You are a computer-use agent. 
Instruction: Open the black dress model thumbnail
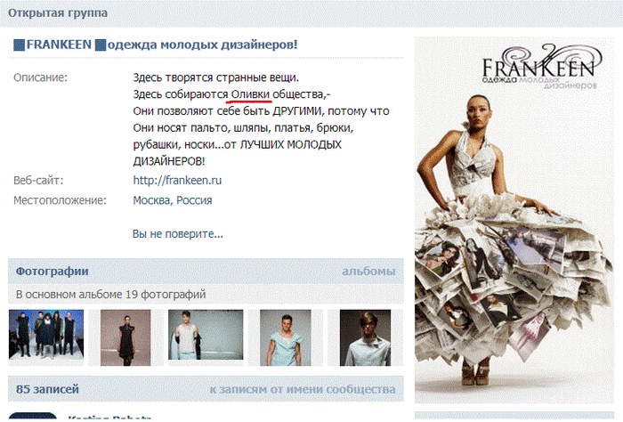click(x=125, y=337)
